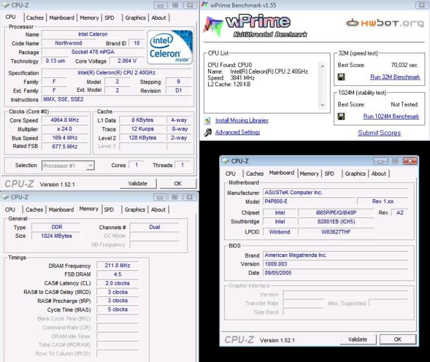Click the top CPU-Z title bar icon
The width and height of the screenshot is (430, 362).
click(x=5, y=5)
